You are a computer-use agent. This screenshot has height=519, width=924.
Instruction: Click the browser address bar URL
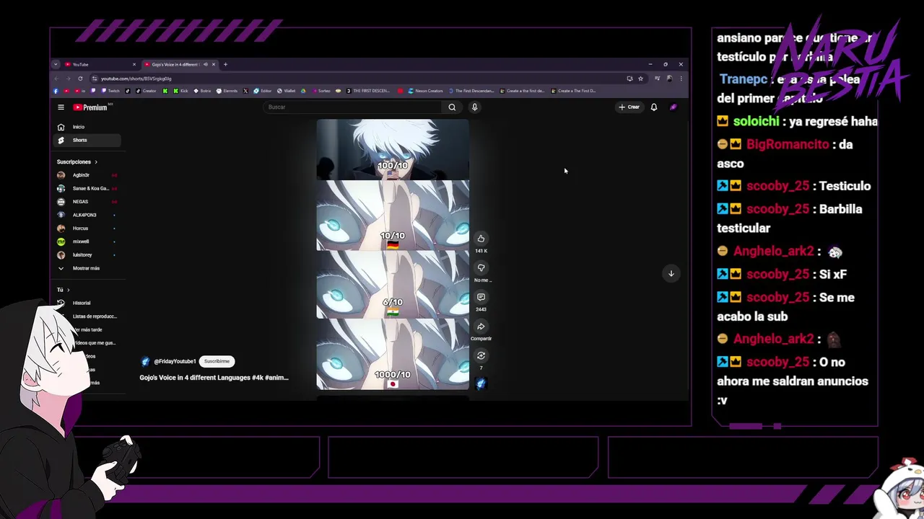tap(136, 78)
